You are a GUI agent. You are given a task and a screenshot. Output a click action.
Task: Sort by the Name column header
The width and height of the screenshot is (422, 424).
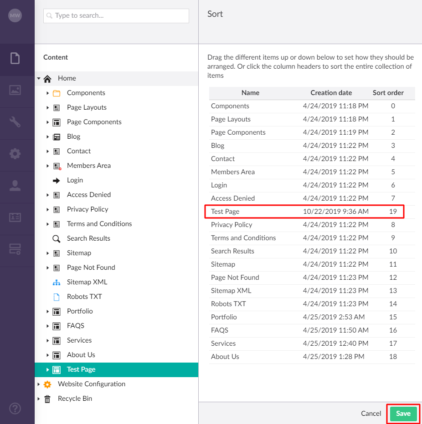(x=250, y=93)
